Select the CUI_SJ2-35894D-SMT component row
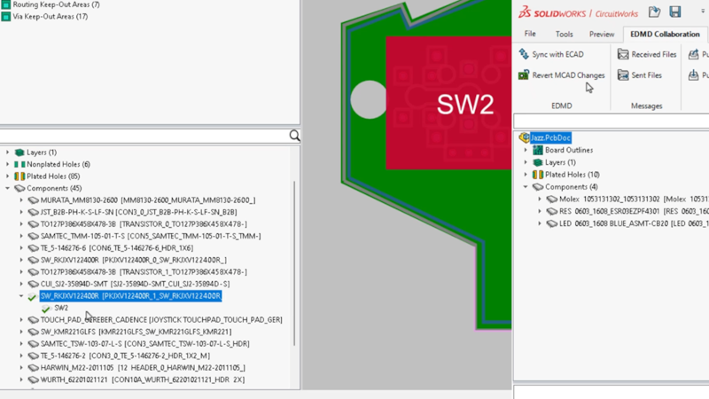The image size is (709, 399). tap(136, 284)
